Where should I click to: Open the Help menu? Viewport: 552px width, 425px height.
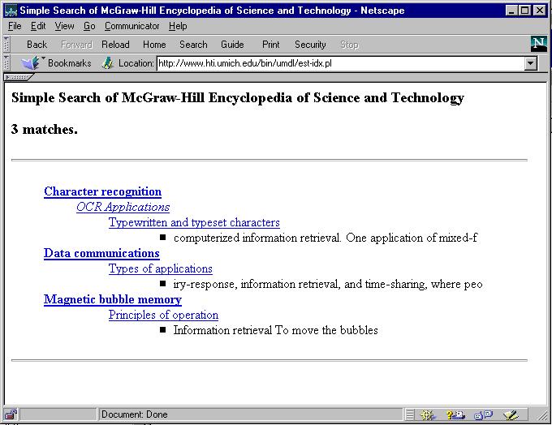point(178,26)
